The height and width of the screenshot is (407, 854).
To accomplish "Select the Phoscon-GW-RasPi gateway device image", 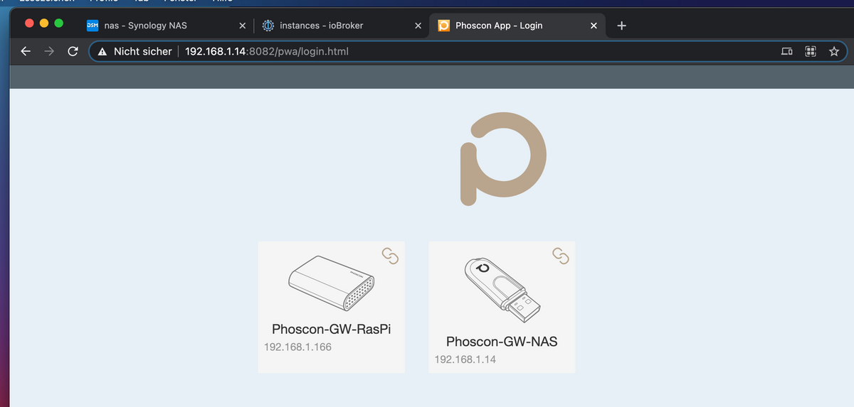I will (x=332, y=282).
